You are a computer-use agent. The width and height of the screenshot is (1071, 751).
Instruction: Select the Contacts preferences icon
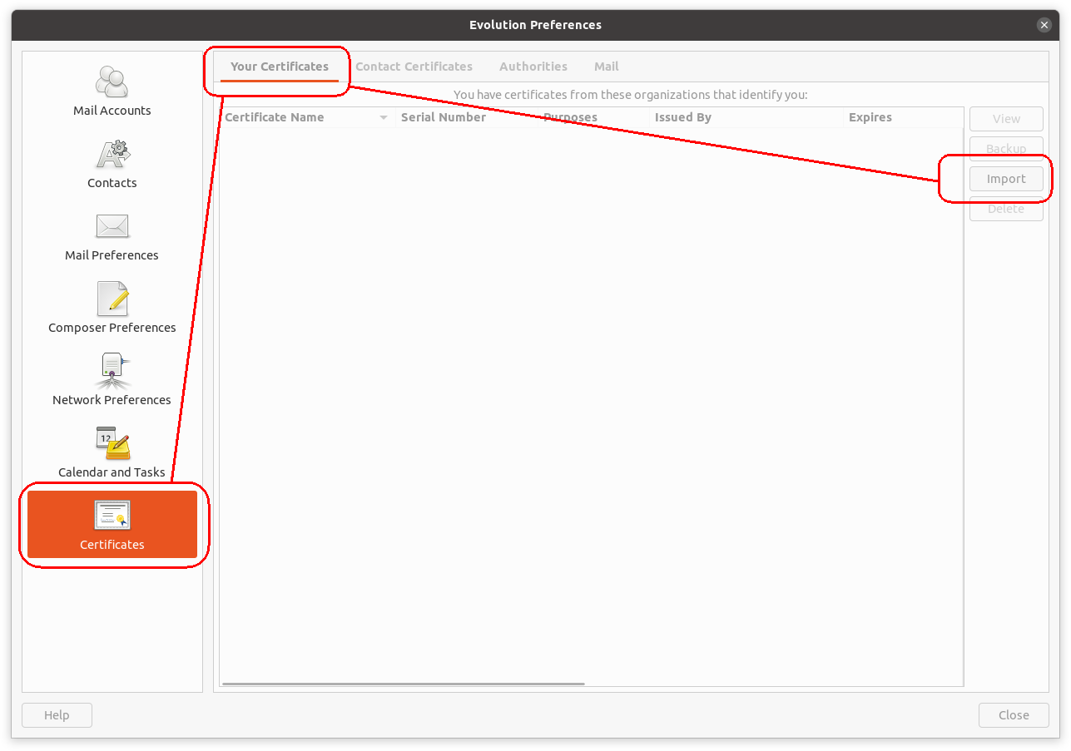(112, 155)
